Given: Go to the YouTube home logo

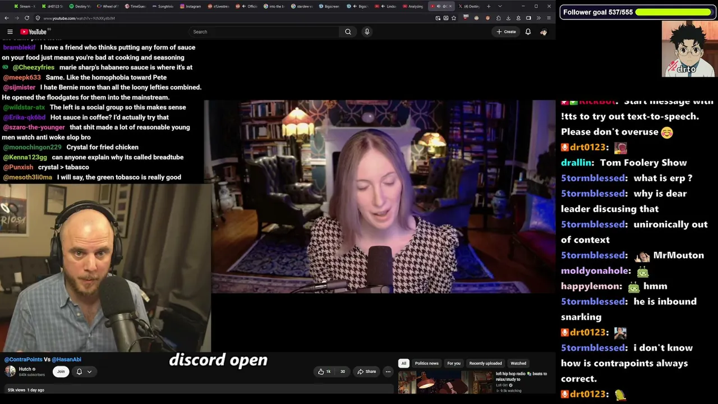Looking at the screenshot, I should pos(34,32).
